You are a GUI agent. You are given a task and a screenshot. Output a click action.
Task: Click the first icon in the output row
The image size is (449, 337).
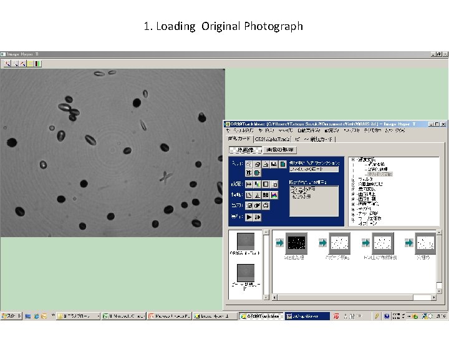[249, 206]
